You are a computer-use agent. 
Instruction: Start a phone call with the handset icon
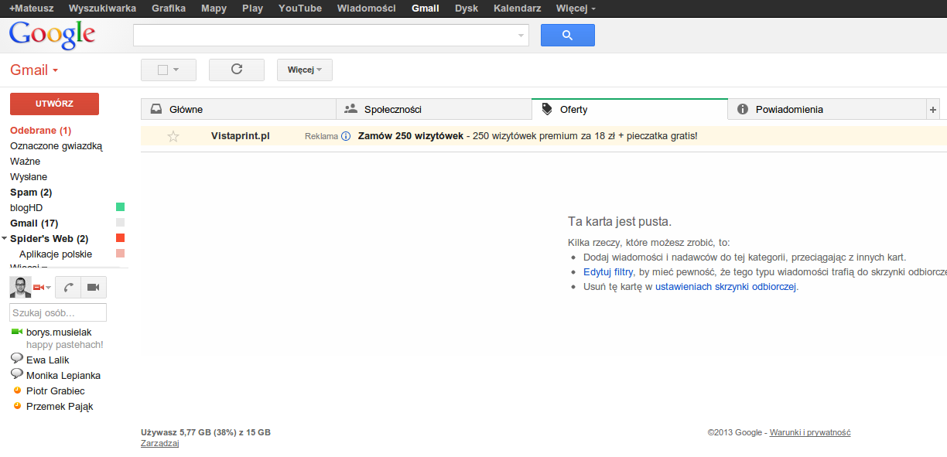[68, 288]
